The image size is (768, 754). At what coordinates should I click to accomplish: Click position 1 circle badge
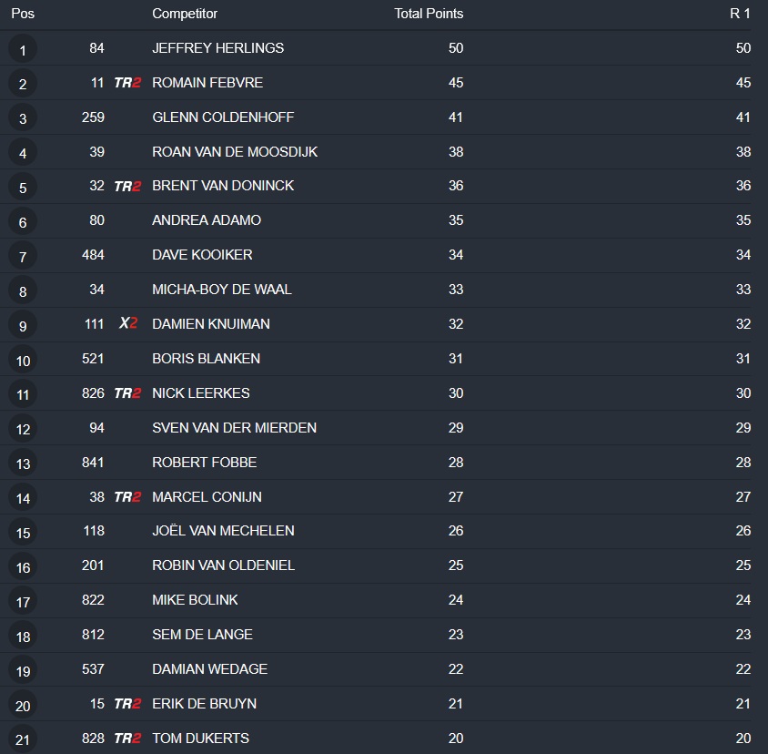[23, 49]
